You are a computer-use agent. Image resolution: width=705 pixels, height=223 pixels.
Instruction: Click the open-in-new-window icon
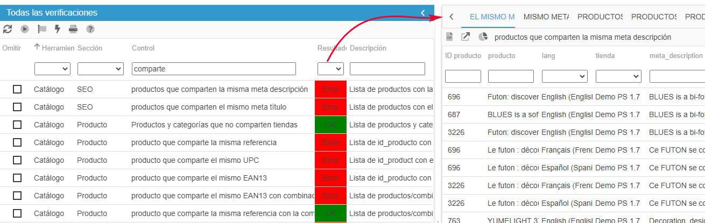pyautogui.click(x=466, y=37)
